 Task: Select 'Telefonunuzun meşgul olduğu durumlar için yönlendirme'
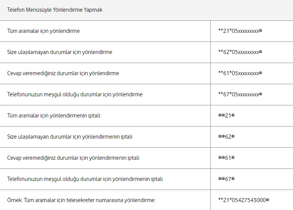click(x=75, y=94)
